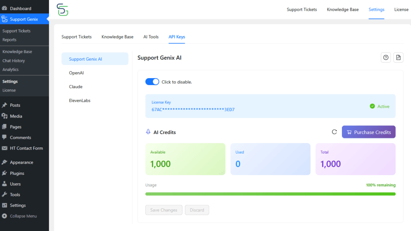Click the Appearance paintbrush icon

[4, 162]
